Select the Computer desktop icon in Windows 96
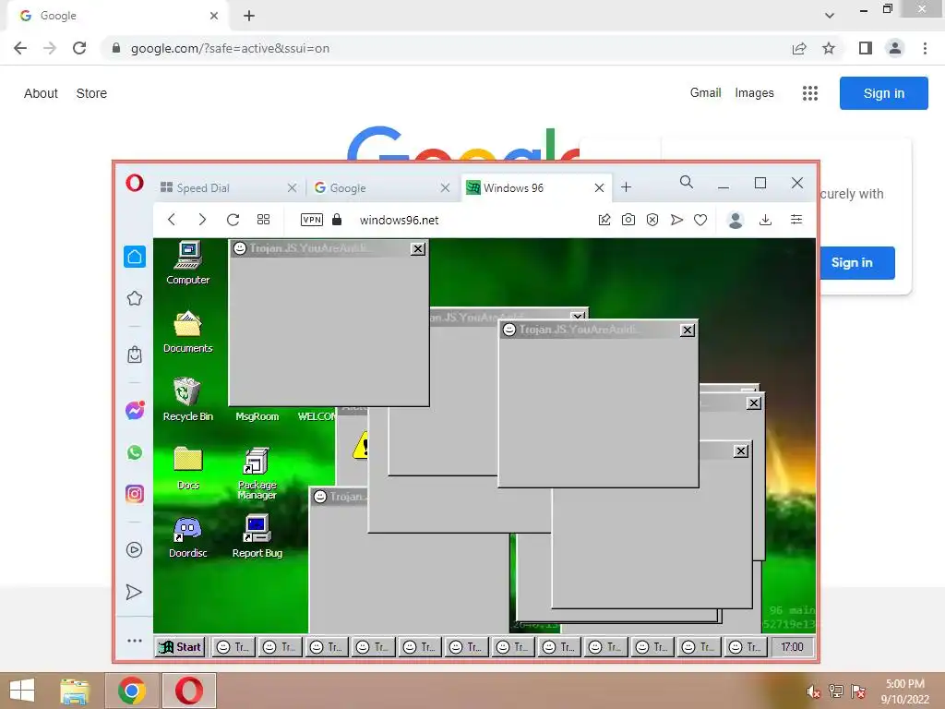The width and height of the screenshot is (945, 709). click(188, 262)
